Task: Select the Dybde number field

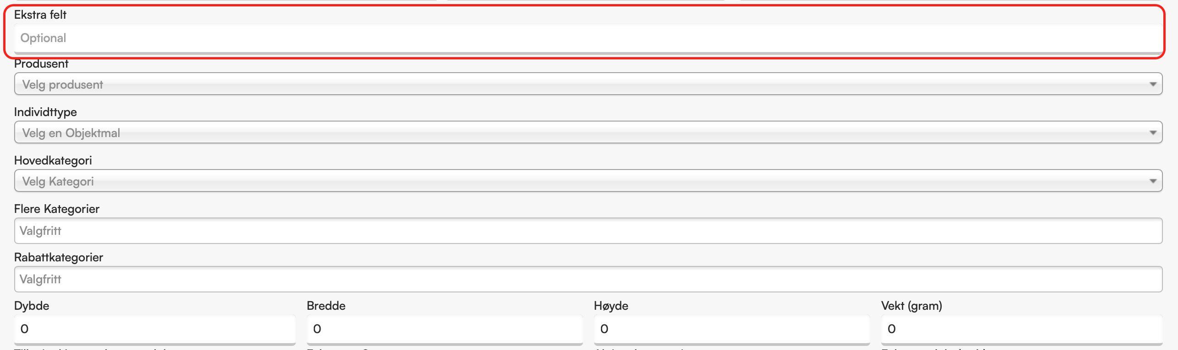Action: coord(155,329)
